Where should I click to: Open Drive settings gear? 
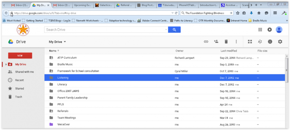(x=280, y=42)
